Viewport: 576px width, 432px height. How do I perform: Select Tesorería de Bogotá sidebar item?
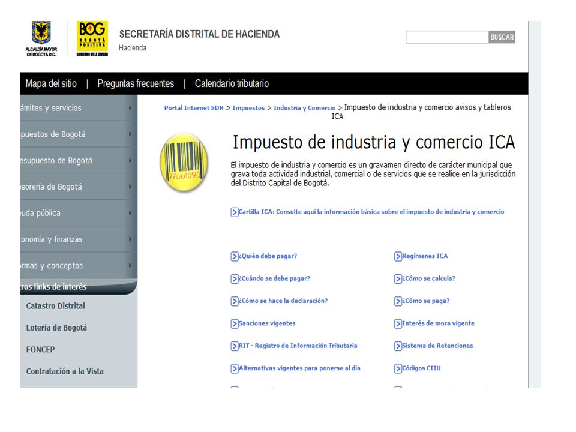(79, 187)
